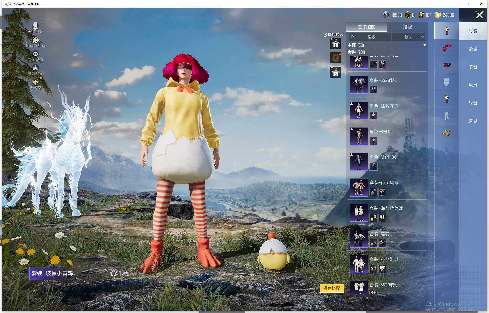The height and width of the screenshot is (313, 489).
Task: Select the face mask category icon
Action: pos(446,82)
